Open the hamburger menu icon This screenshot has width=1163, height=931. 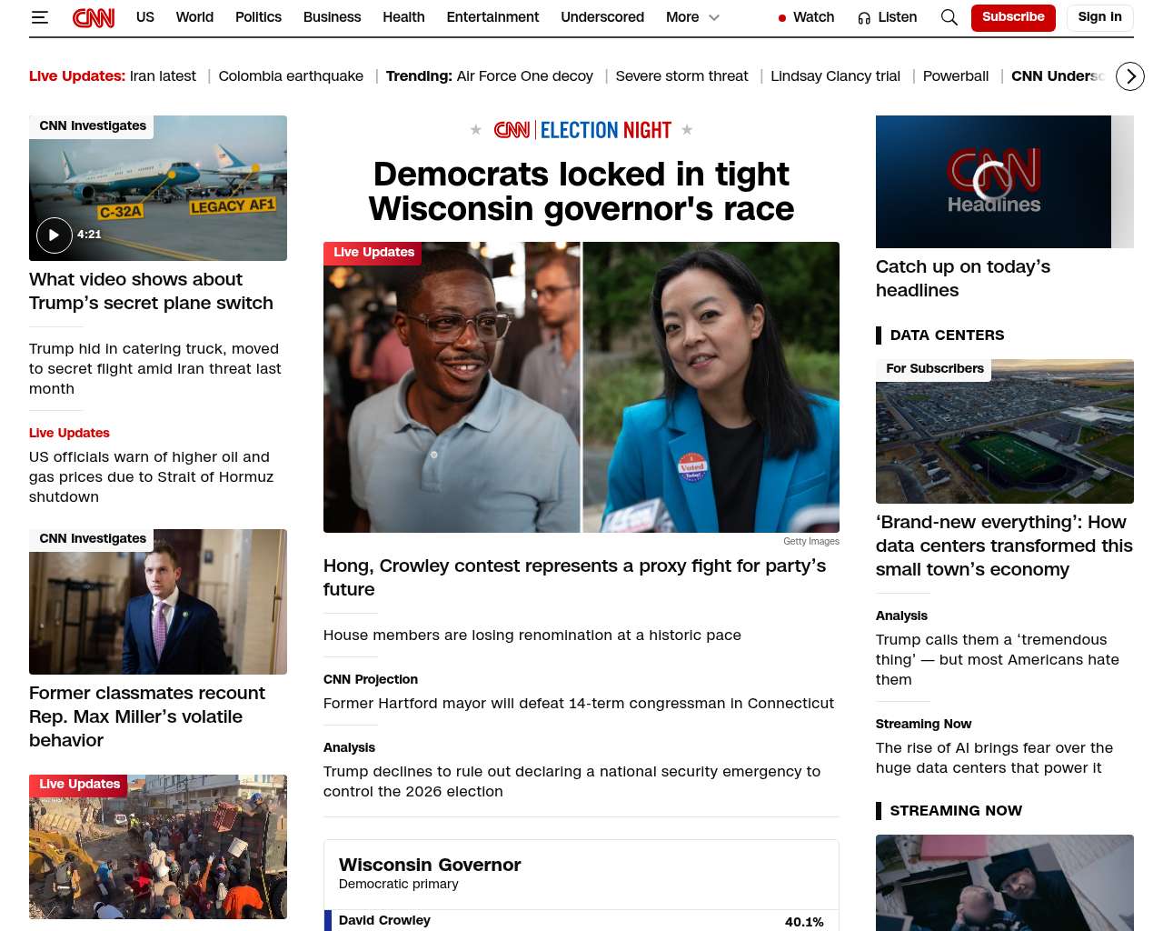(40, 17)
